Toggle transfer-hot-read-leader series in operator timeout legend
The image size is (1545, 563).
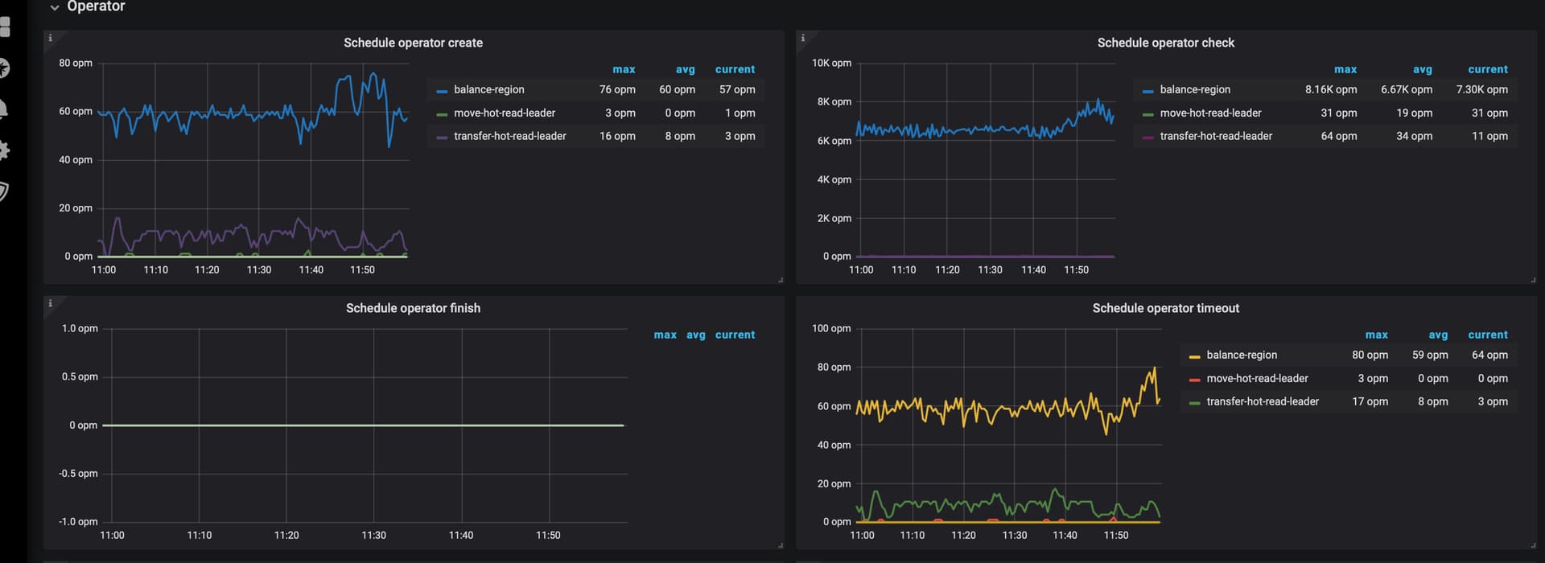coord(1262,401)
